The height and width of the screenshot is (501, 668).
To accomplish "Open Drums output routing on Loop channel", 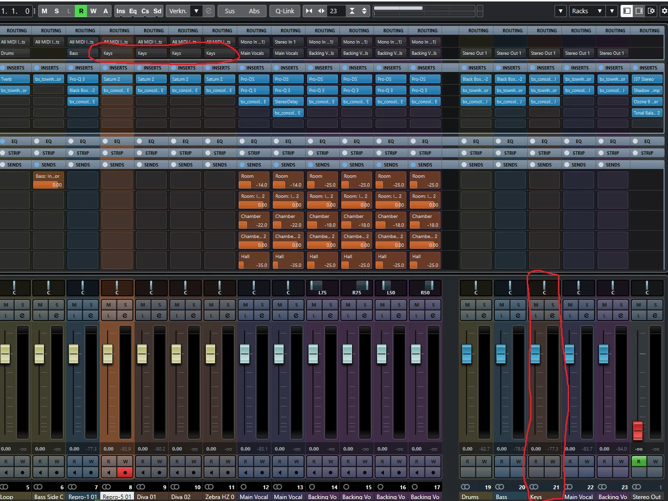I will 15,53.
